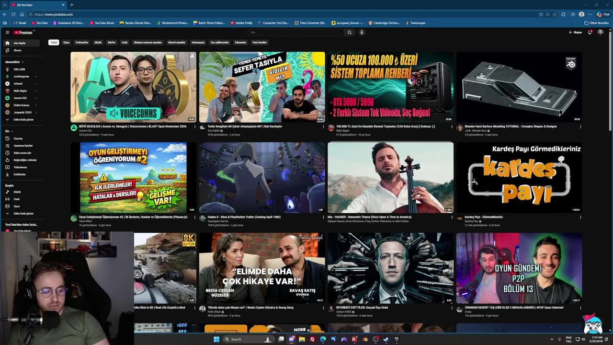Open a new browser tab

[72, 5]
